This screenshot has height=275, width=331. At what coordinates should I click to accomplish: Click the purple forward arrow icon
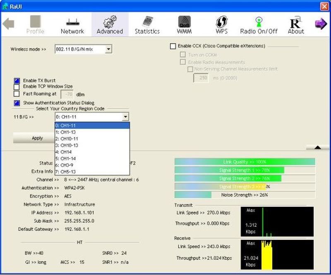coord(321,24)
